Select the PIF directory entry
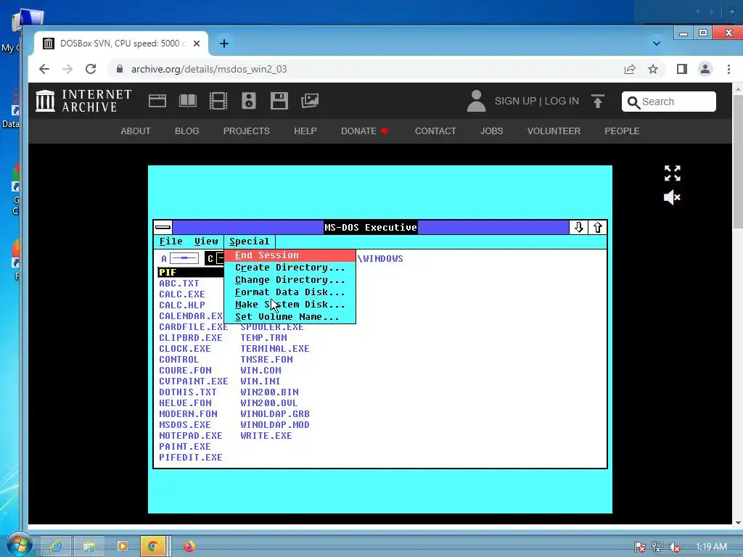The image size is (743, 557). pyautogui.click(x=191, y=273)
